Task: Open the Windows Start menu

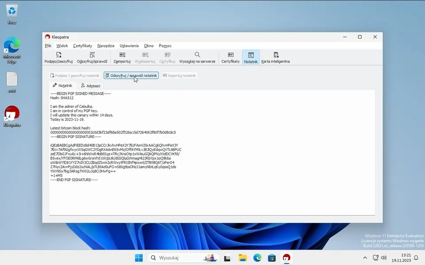Action: coord(139,257)
